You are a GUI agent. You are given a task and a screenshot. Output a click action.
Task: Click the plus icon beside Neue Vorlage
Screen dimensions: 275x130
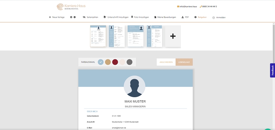coord(50,17)
